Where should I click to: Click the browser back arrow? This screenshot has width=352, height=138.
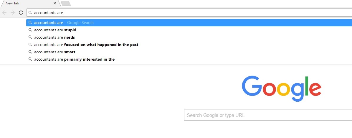click(4, 13)
